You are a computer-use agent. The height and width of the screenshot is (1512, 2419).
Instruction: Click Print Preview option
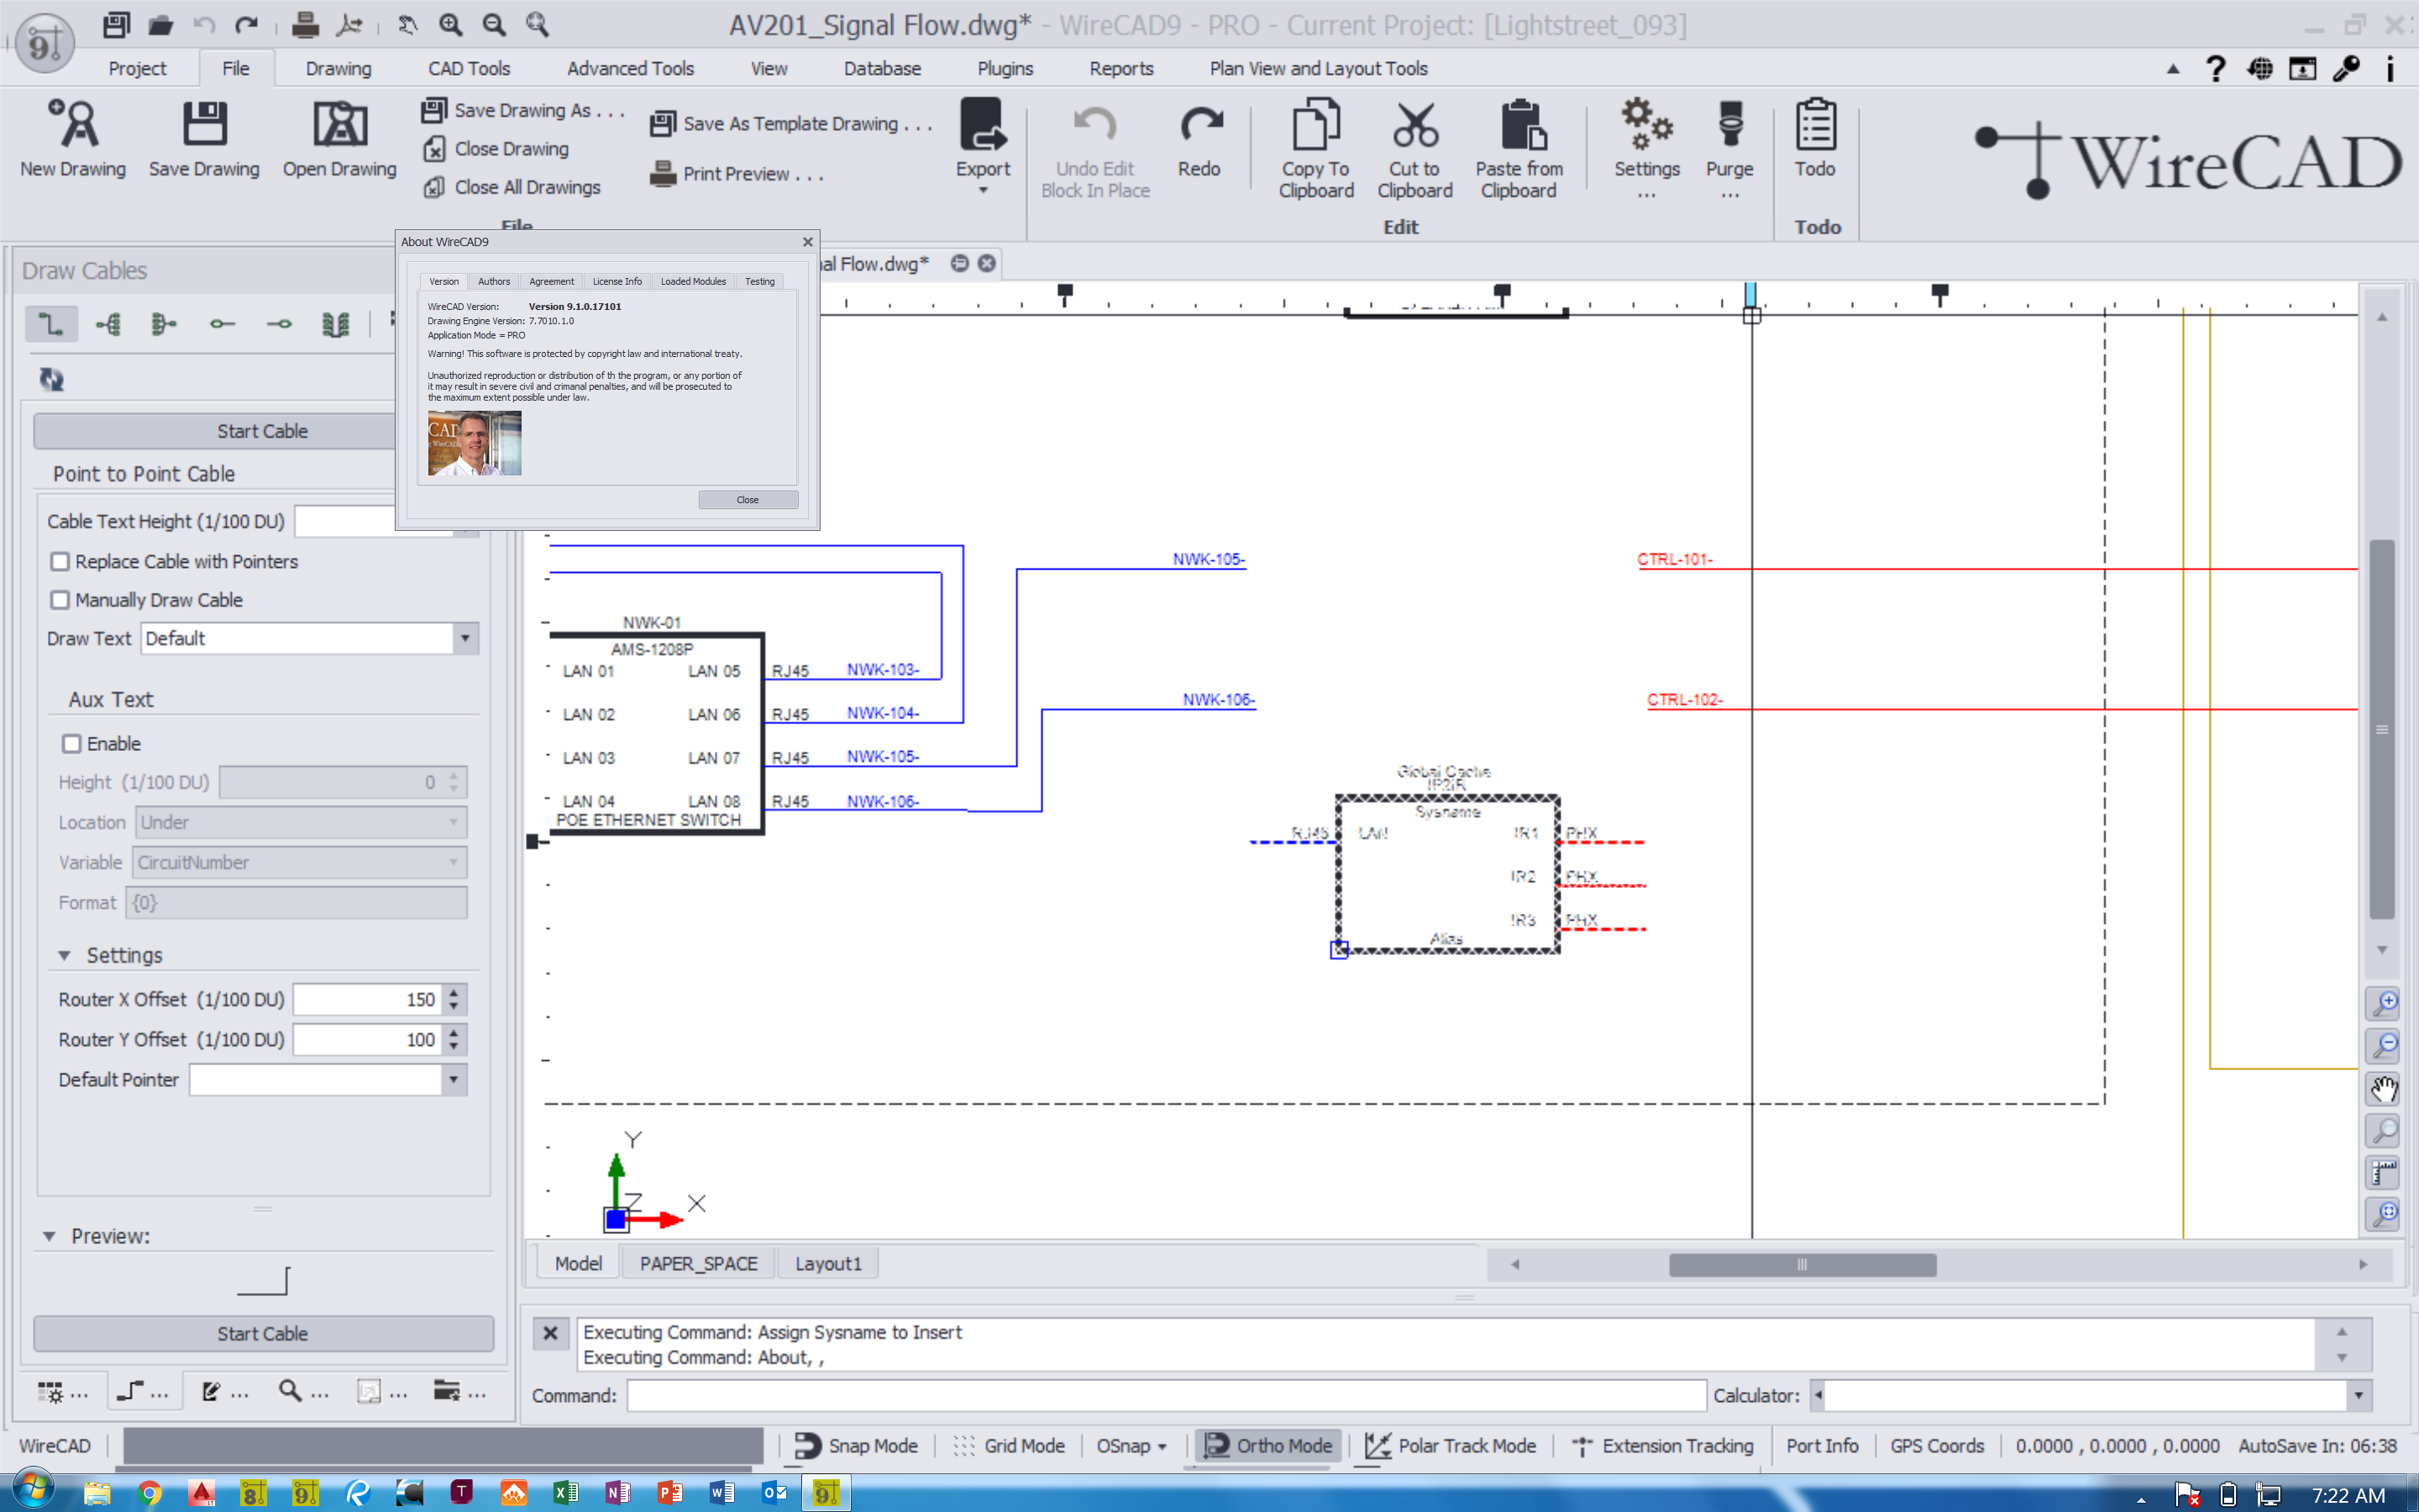[x=737, y=174]
